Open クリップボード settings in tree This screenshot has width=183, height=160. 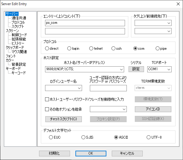[x=15, y=48]
